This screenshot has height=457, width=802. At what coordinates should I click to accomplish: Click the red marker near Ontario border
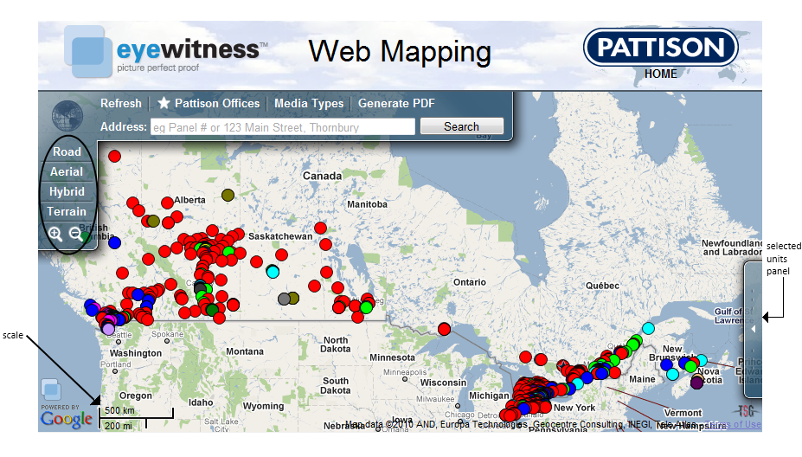point(444,329)
